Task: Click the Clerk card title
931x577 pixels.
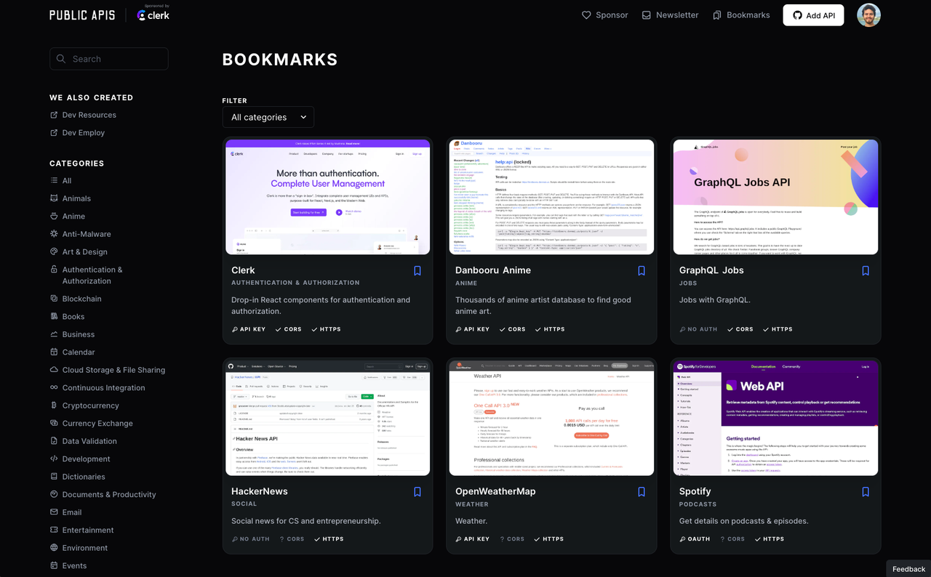Action: (243, 270)
